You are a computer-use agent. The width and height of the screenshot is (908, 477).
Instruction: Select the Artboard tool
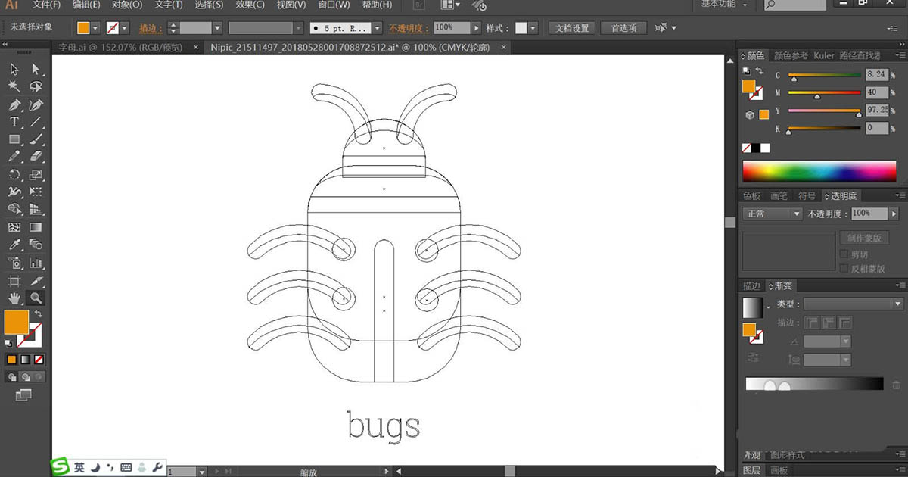(14, 280)
